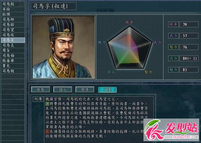Click the green 演 icon in the biography

click(47, 104)
